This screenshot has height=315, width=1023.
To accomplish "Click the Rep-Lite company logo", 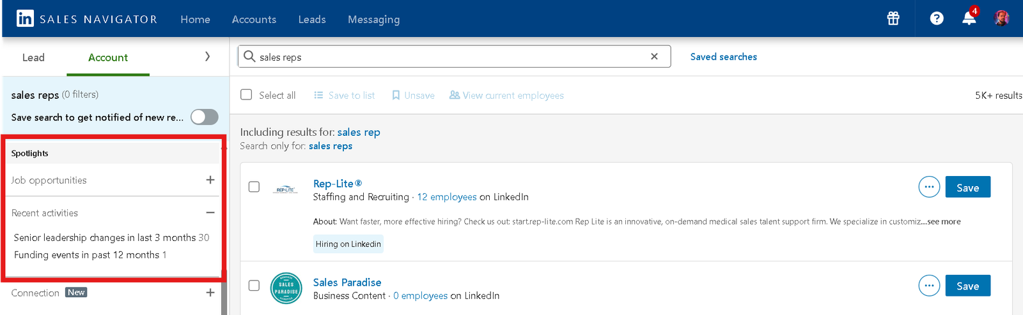I will coord(285,189).
